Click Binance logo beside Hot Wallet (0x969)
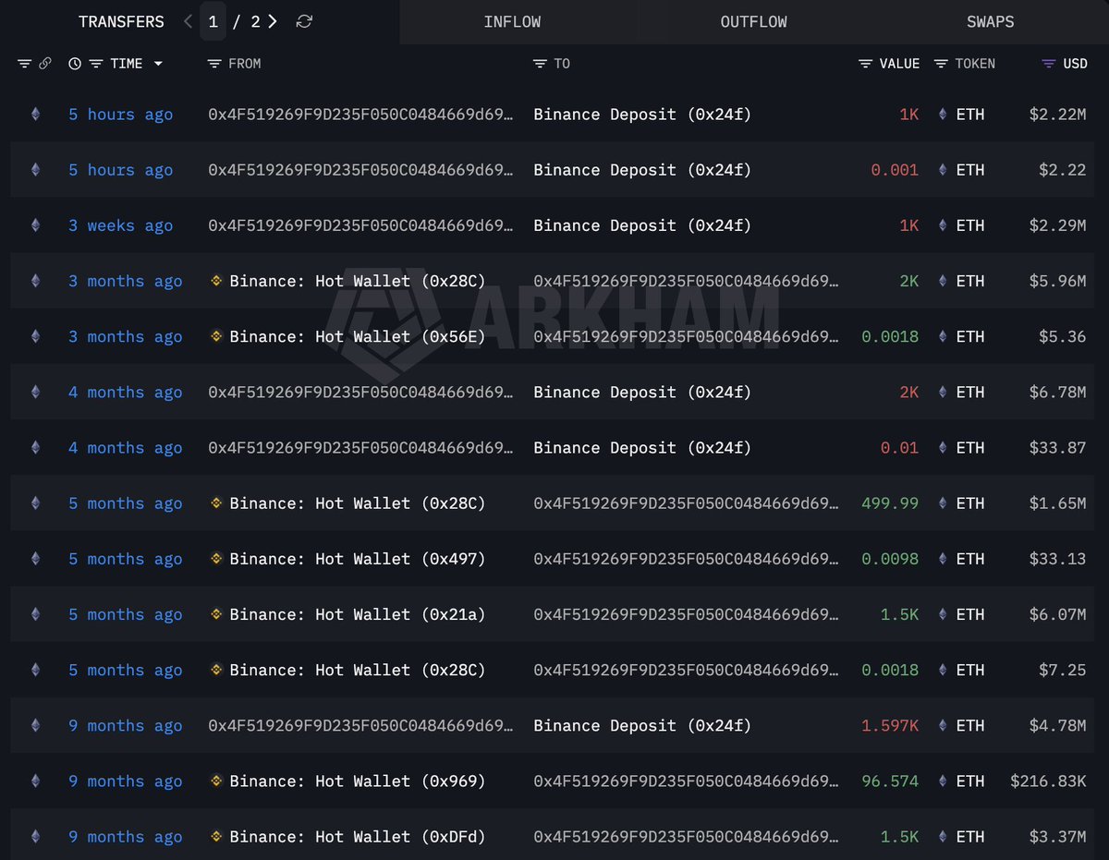This screenshot has height=860, width=1109. click(216, 781)
